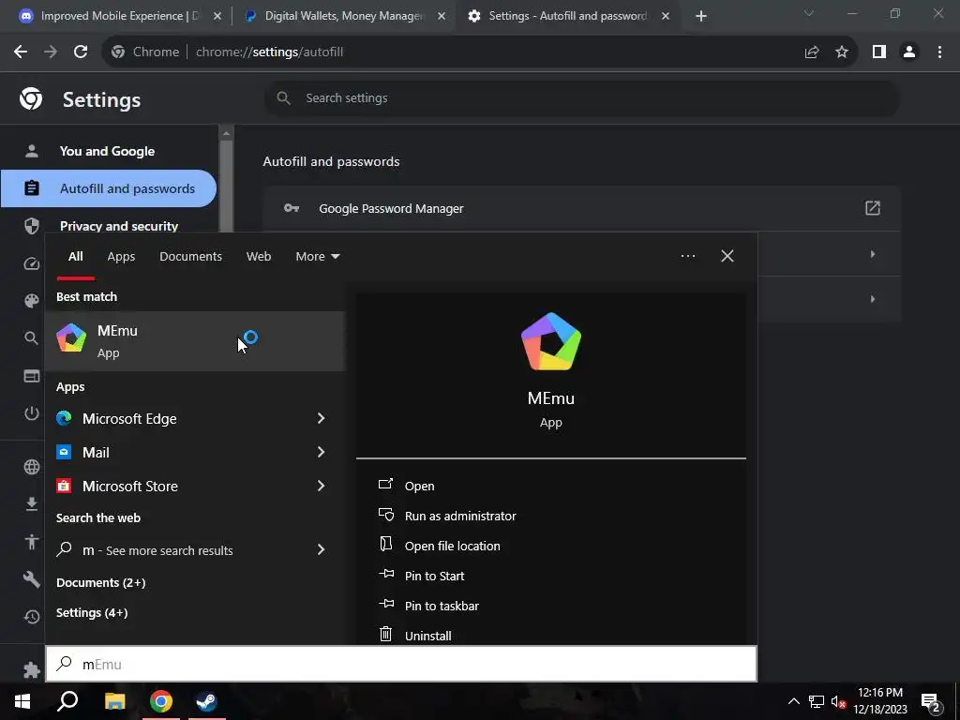960x720 pixels.
Task: Click the Chrome back arrow
Action: [21, 52]
